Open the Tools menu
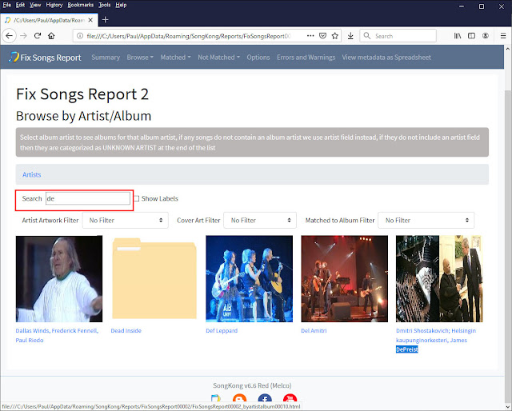Viewport: 512px width, 411px height. coord(105,5)
